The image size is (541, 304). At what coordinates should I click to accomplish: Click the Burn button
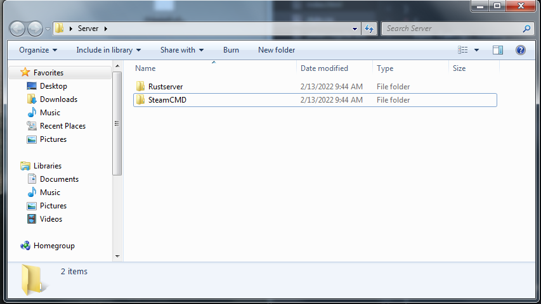231,50
